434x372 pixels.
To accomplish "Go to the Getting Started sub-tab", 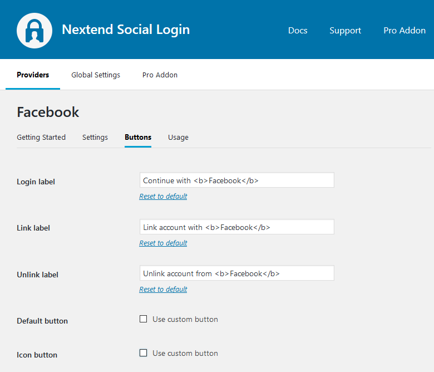I will [x=41, y=137].
